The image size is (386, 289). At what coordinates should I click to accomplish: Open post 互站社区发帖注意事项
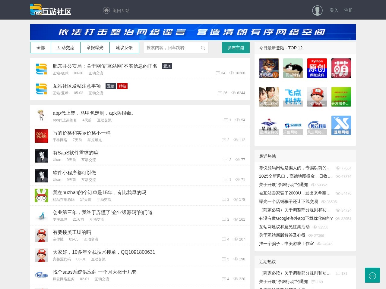[77, 86]
